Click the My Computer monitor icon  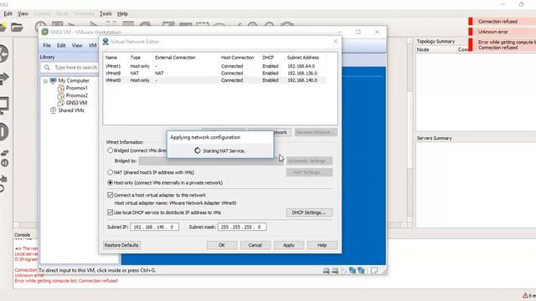[x=53, y=80]
